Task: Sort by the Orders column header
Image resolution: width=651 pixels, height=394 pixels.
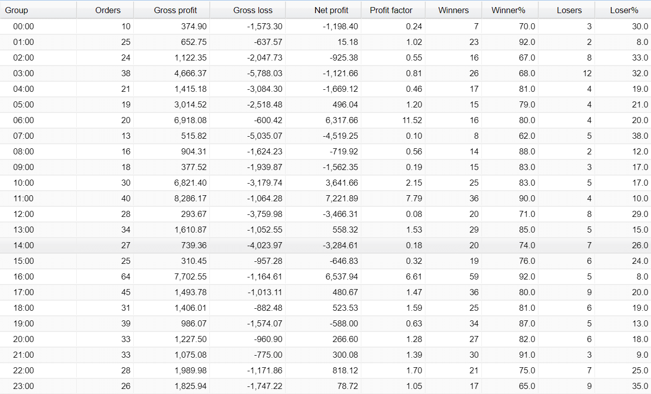Action: pos(105,10)
